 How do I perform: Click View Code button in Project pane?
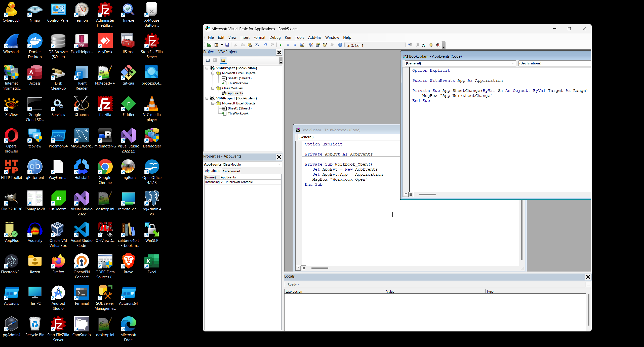[x=208, y=60]
